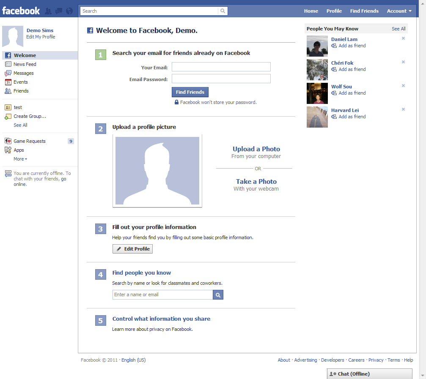
Task: Click pencil icon on Edit Profile button
Action: pos(119,249)
